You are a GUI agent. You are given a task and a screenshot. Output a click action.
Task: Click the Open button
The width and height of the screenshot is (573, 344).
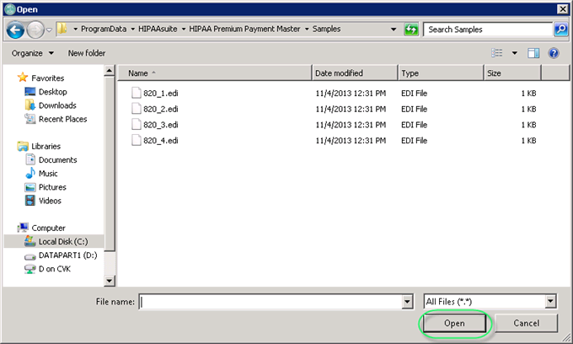tap(453, 323)
